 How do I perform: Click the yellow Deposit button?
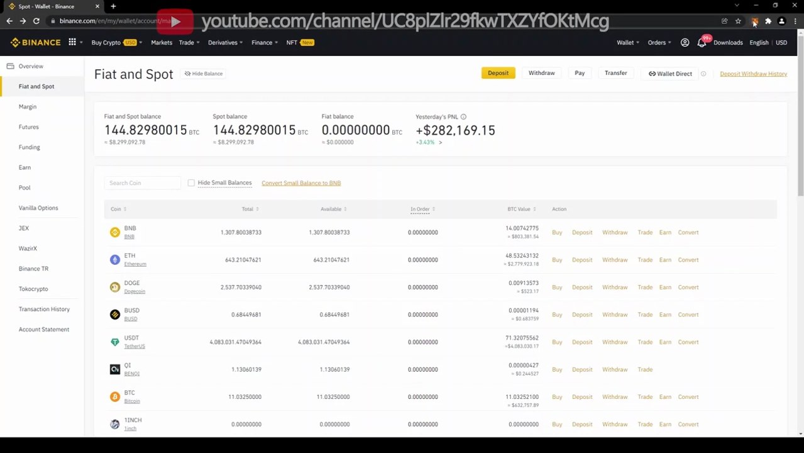498,73
